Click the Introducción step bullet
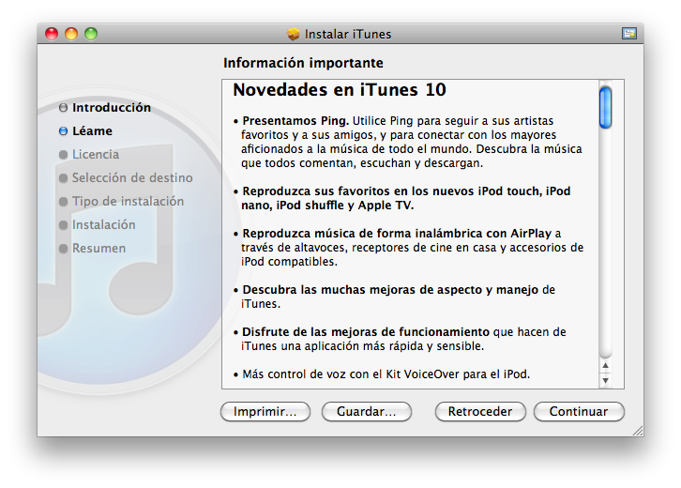The height and width of the screenshot is (488, 681). pos(64,107)
